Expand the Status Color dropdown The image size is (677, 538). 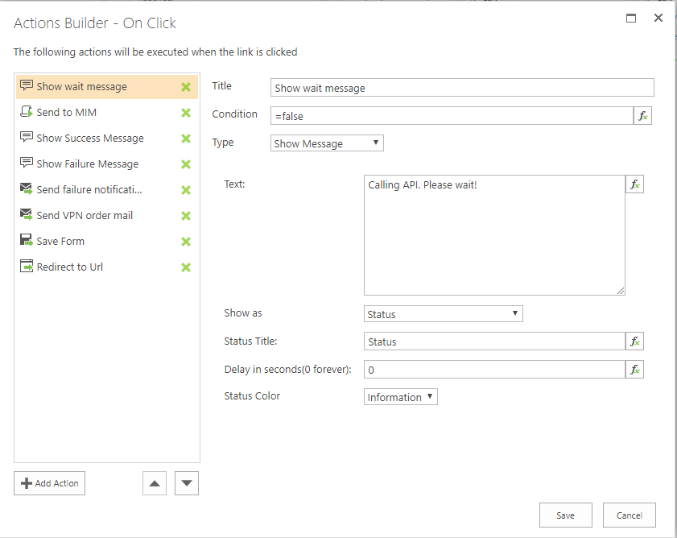pyautogui.click(x=400, y=397)
